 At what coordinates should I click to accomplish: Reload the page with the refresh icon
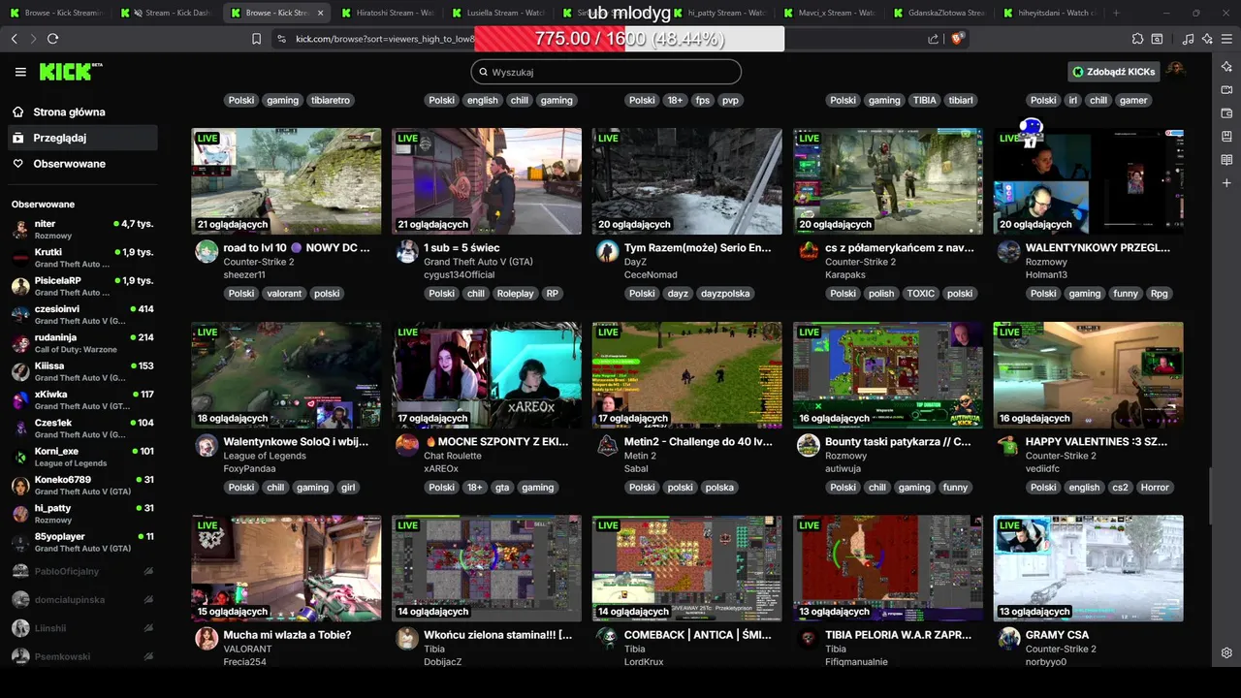pos(52,39)
